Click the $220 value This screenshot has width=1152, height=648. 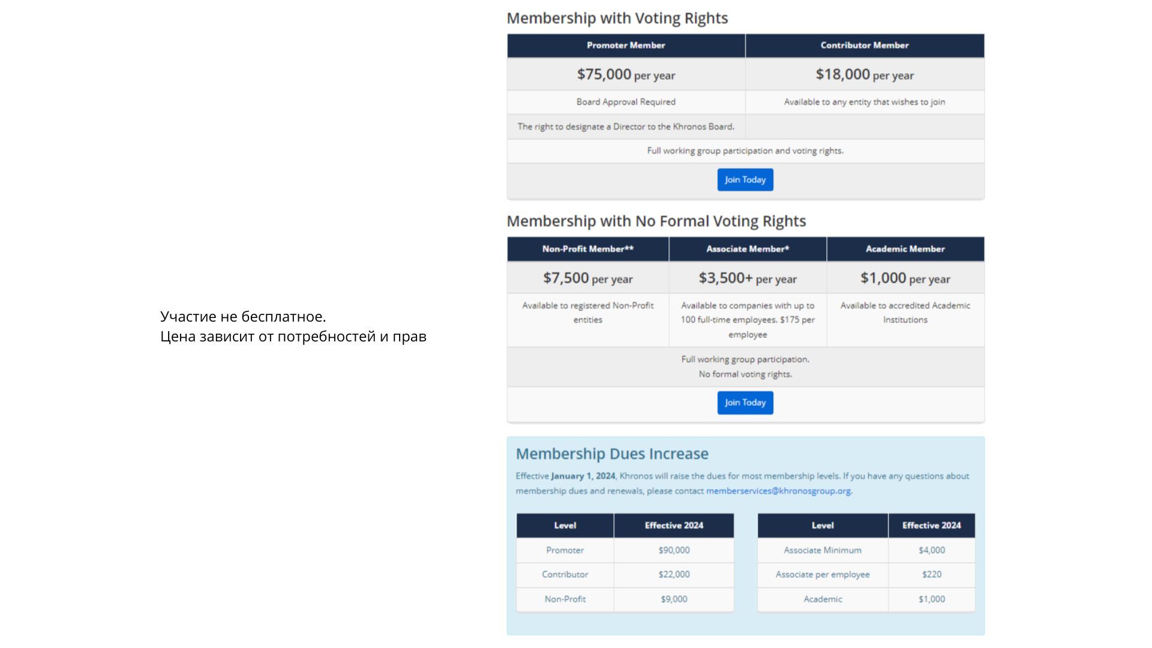(932, 574)
